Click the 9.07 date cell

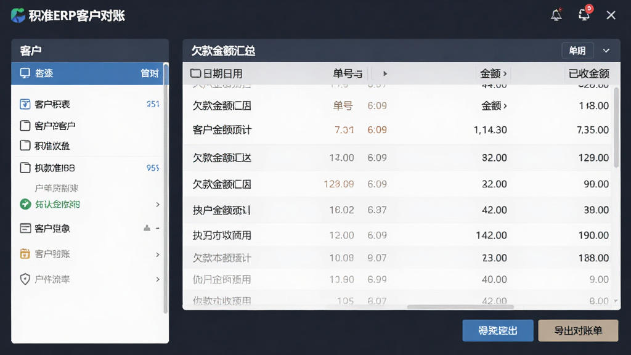click(x=377, y=258)
